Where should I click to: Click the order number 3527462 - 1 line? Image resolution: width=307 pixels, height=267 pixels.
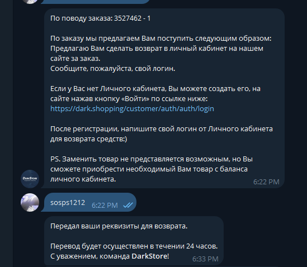[x=101, y=18]
